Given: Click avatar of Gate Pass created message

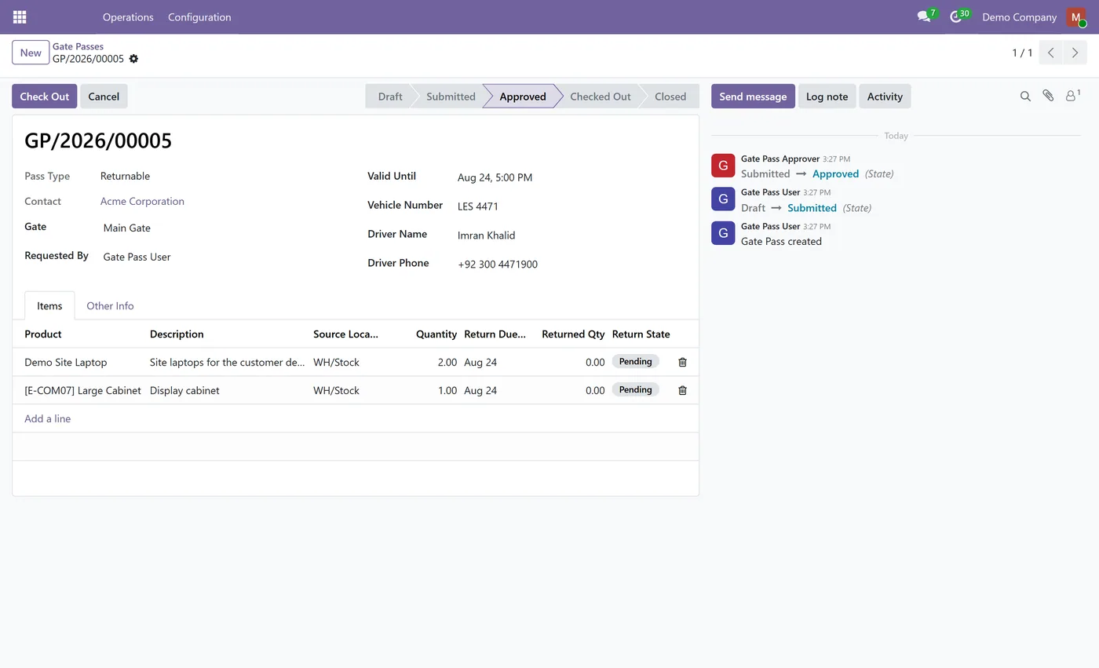Looking at the screenshot, I should [723, 233].
